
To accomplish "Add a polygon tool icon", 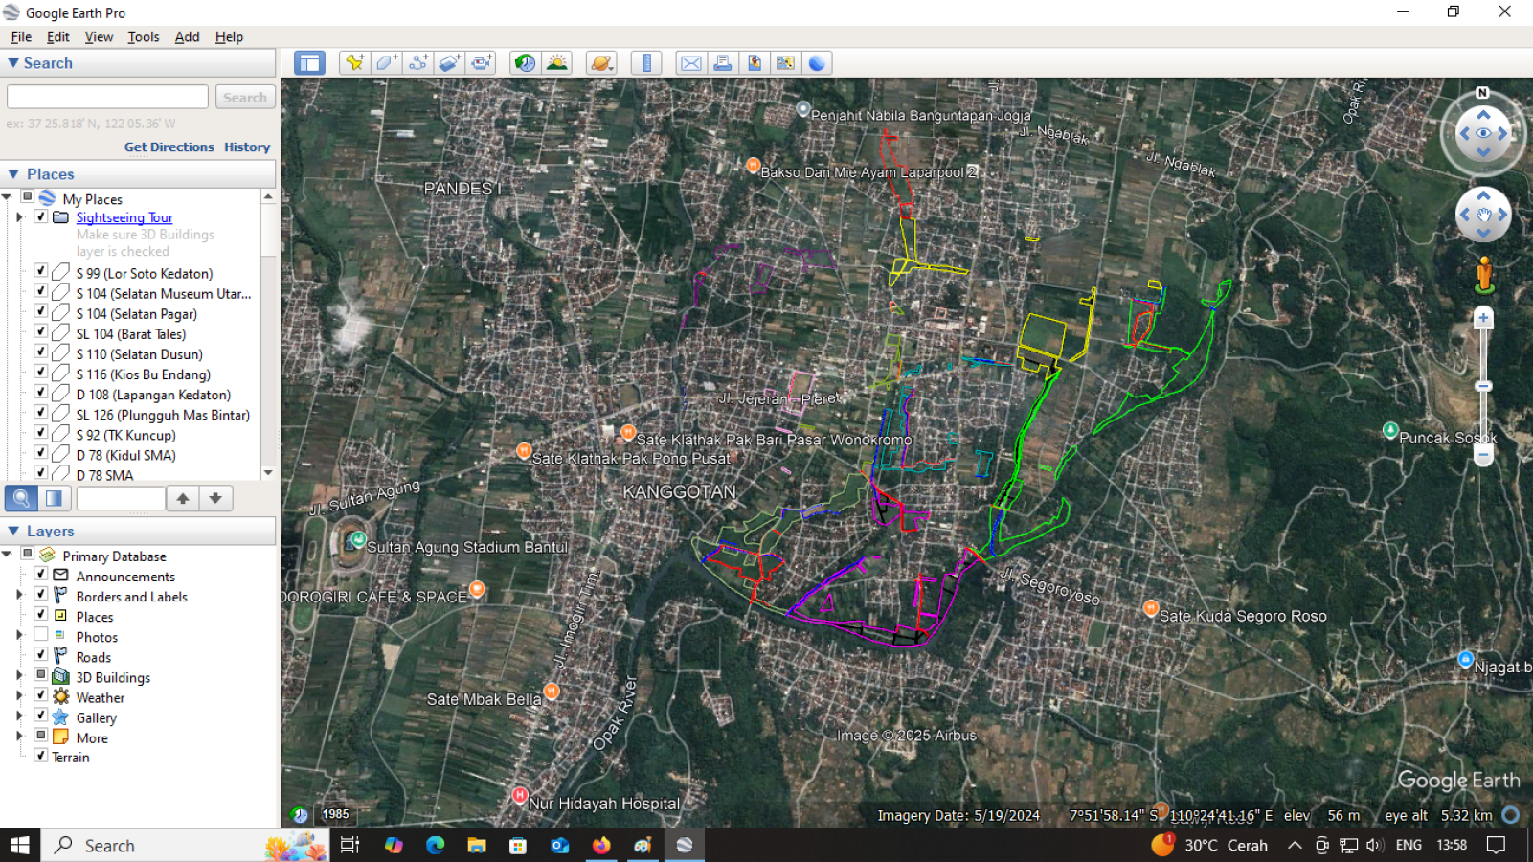I will tap(387, 63).
